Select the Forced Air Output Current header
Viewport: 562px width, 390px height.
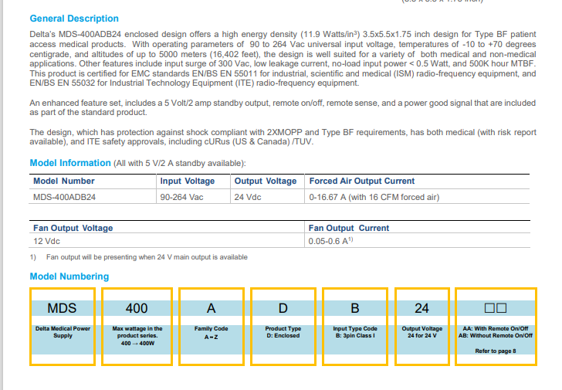[362, 181]
